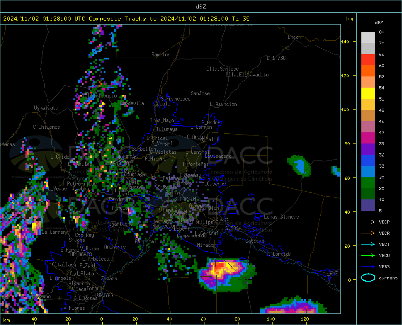Pick the magenta 39-42 dBZ color band
The height and width of the screenshot is (325, 402).
pyautogui.click(x=368, y=138)
